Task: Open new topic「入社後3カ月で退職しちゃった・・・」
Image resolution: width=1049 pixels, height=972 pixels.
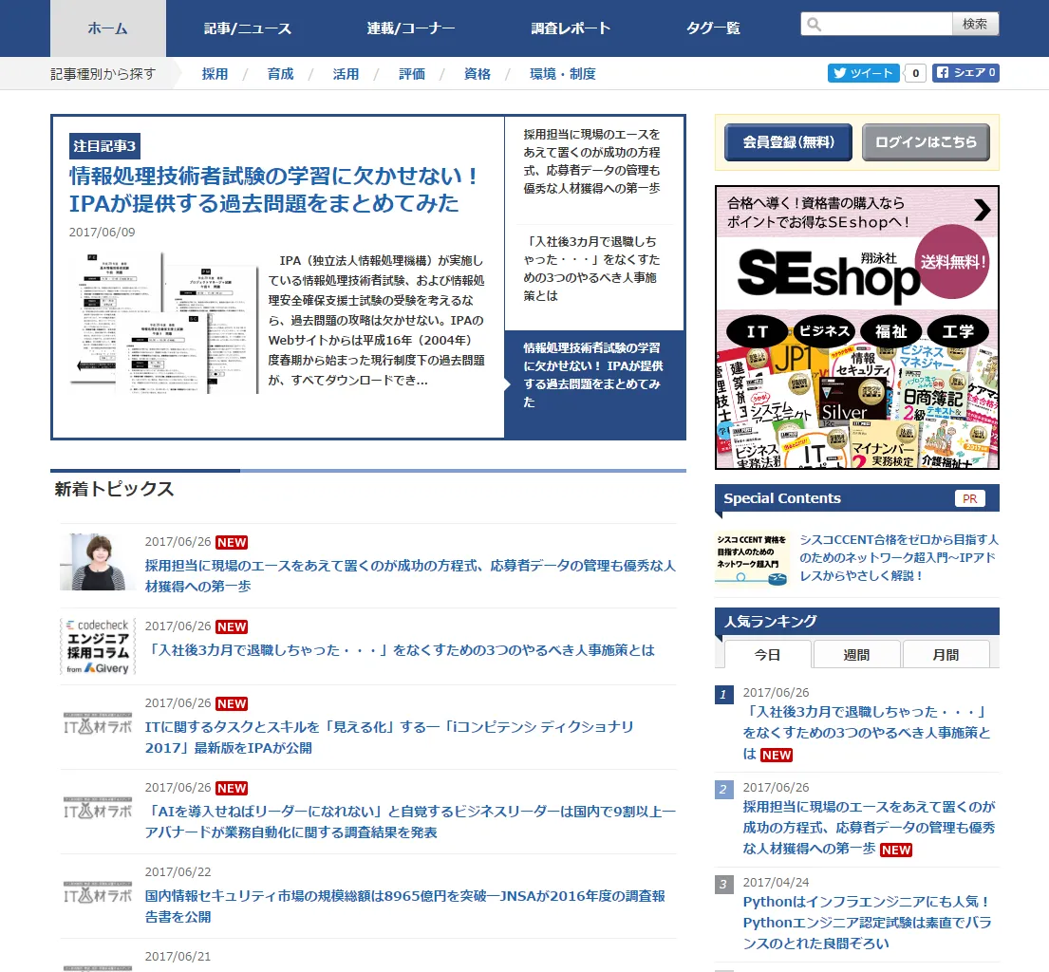Action: (x=400, y=650)
